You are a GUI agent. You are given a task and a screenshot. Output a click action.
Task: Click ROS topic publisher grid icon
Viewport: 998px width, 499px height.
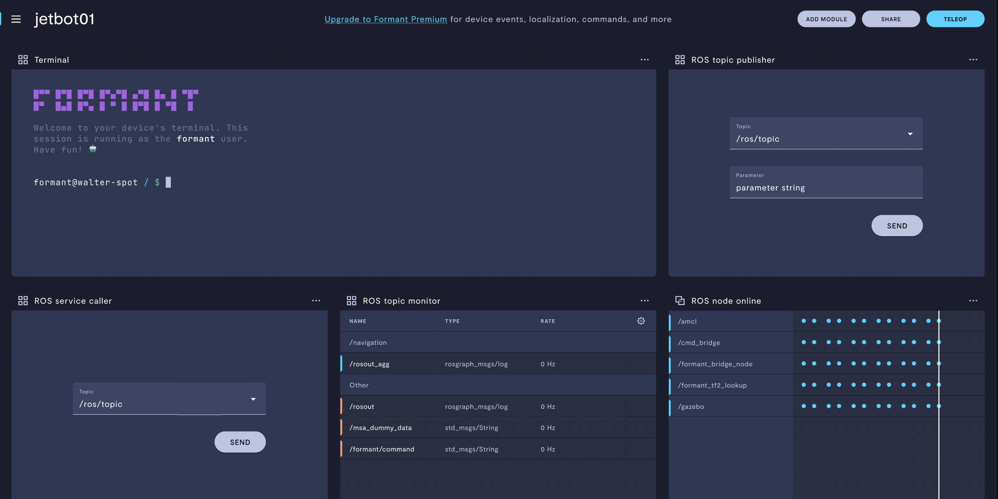coord(680,60)
